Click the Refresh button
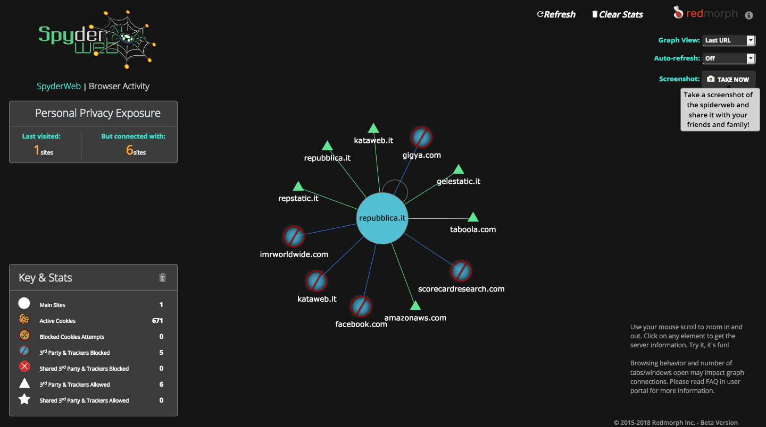 (x=556, y=14)
